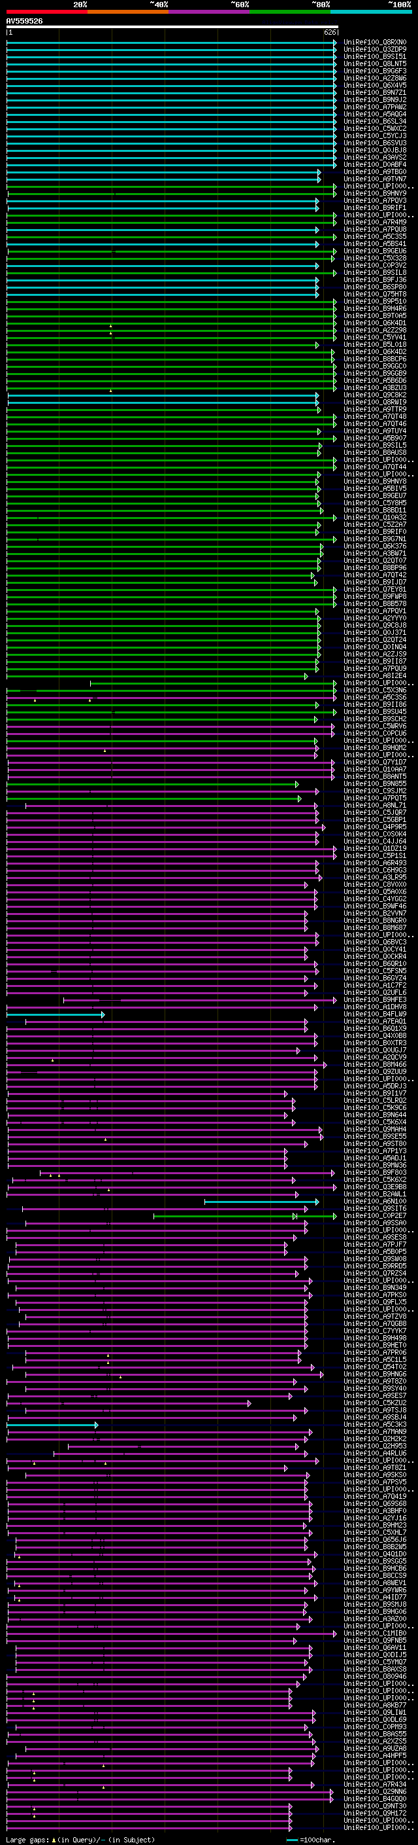Click hit label UniRef100_B8ANT5
Viewport: 418px width, 1845px height.
(375, 776)
